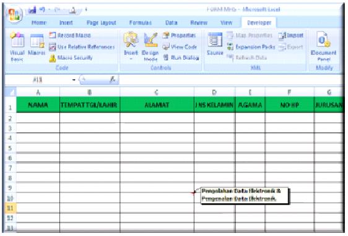Click the TEMPAT TGL/LAHIR header cell
Screen dimensions: 348x236
pyautogui.click(x=90, y=104)
